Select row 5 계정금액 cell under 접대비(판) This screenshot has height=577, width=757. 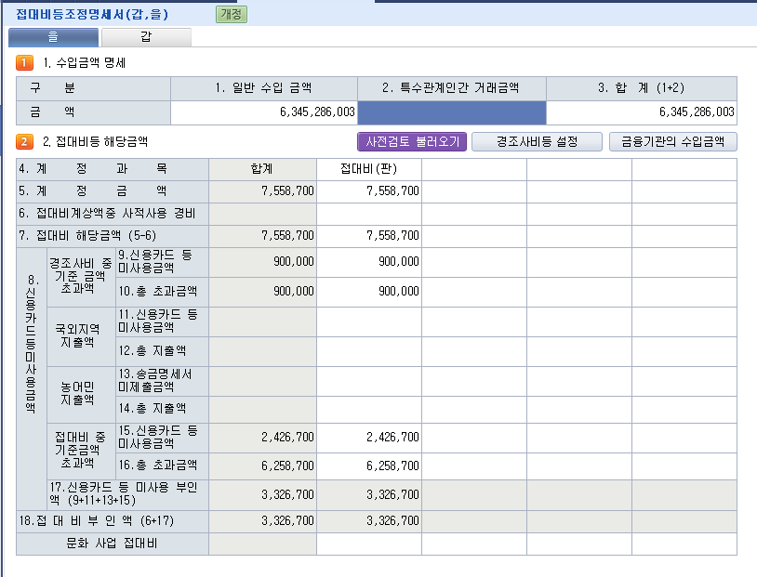[369, 191]
